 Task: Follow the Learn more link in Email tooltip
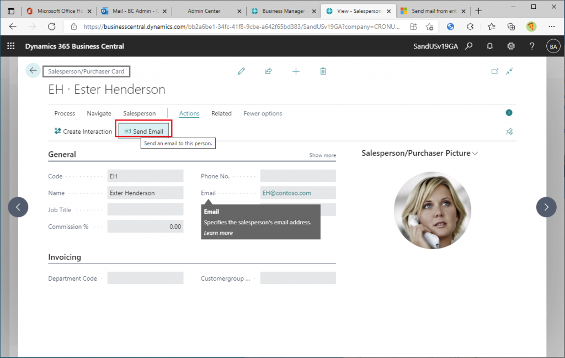(218, 233)
